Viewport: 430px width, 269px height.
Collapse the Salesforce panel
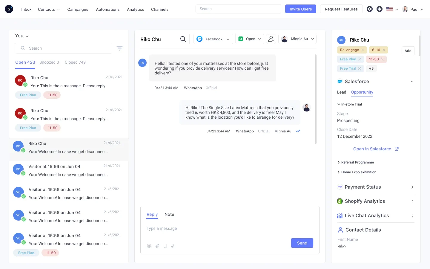[x=412, y=81]
